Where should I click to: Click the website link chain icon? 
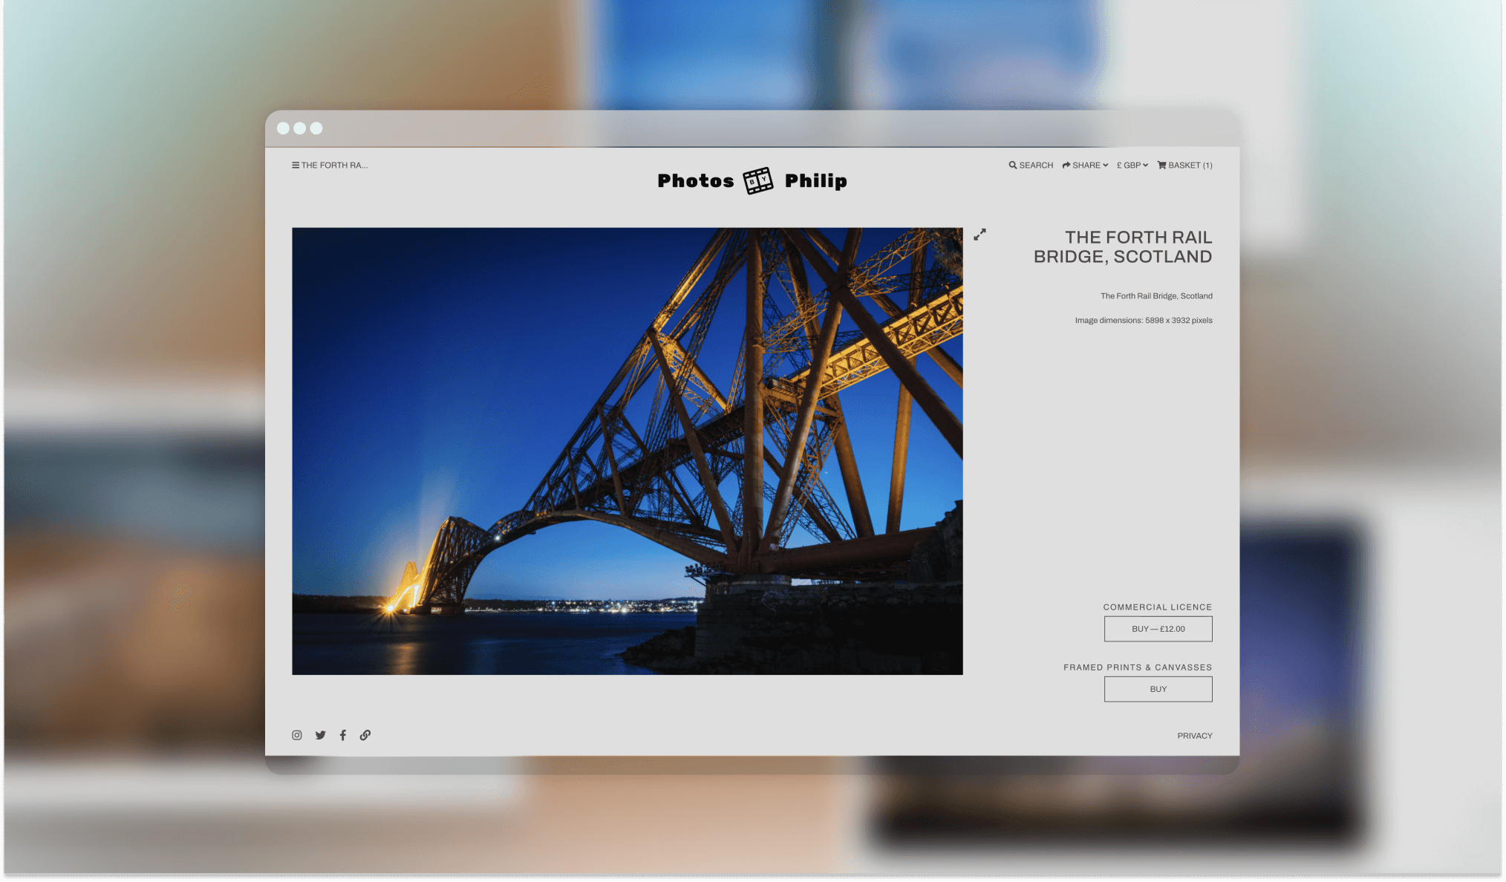[x=365, y=735]
